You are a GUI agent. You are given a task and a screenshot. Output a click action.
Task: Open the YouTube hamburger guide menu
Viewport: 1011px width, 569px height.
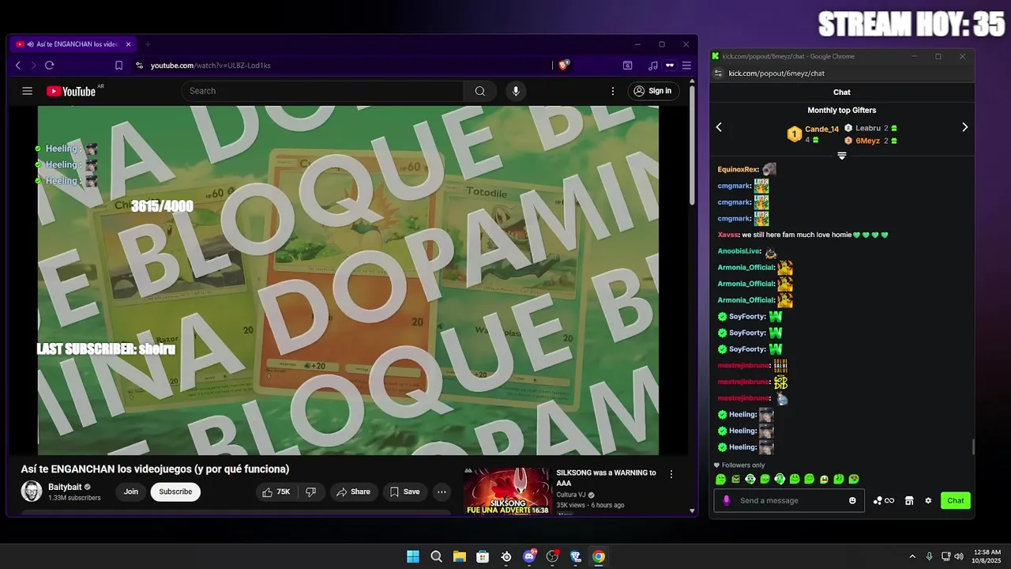pyautogui.click(x=27, y=91)
